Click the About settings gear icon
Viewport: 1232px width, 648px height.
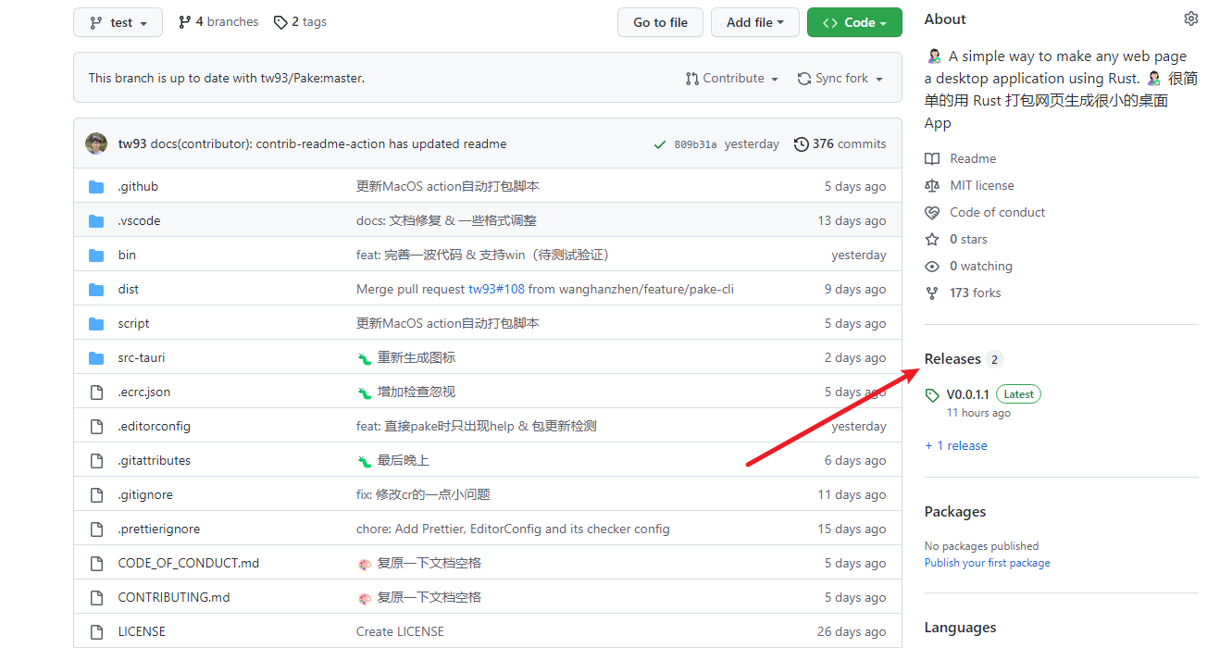coord(1190,19)
